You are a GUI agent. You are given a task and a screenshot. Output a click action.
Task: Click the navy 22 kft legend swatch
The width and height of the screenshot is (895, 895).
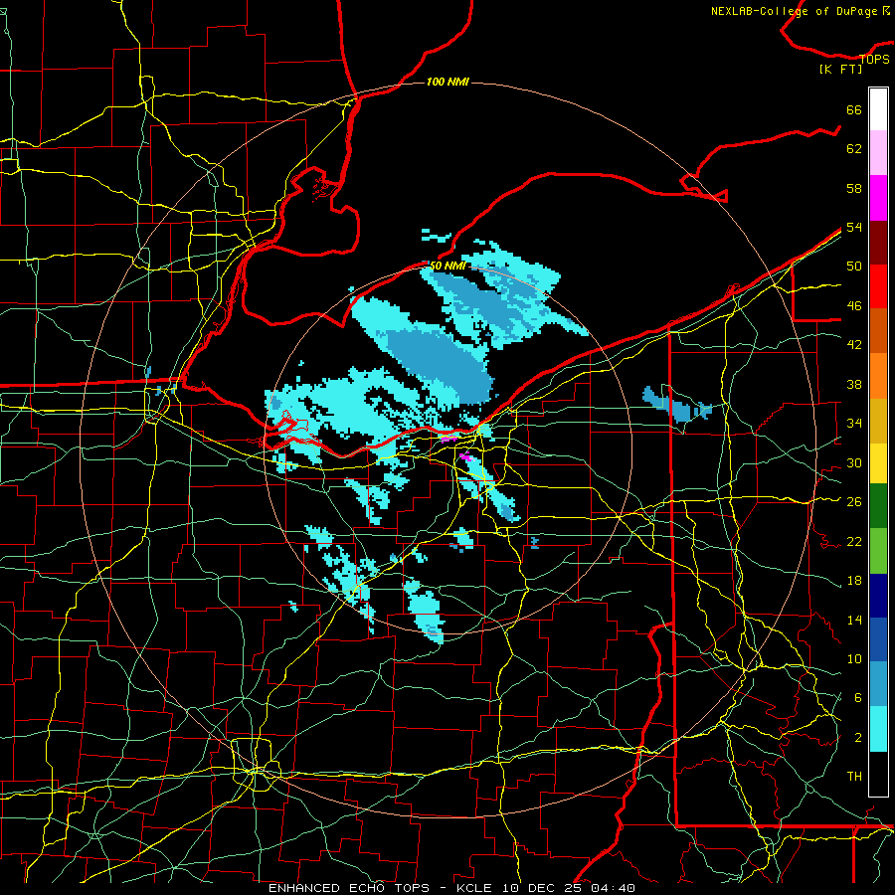[x=878, y=596]
